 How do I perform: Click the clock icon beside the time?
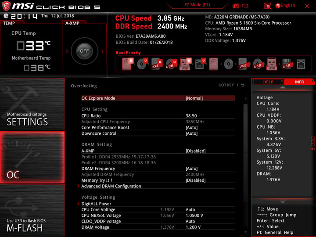[6, 16]
